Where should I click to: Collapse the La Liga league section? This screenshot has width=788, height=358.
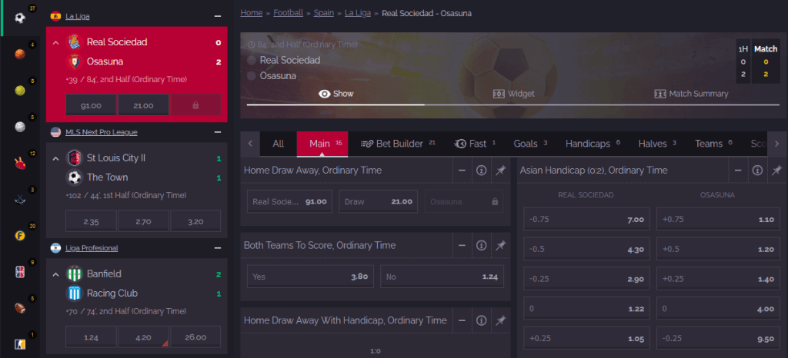(218, 15)
